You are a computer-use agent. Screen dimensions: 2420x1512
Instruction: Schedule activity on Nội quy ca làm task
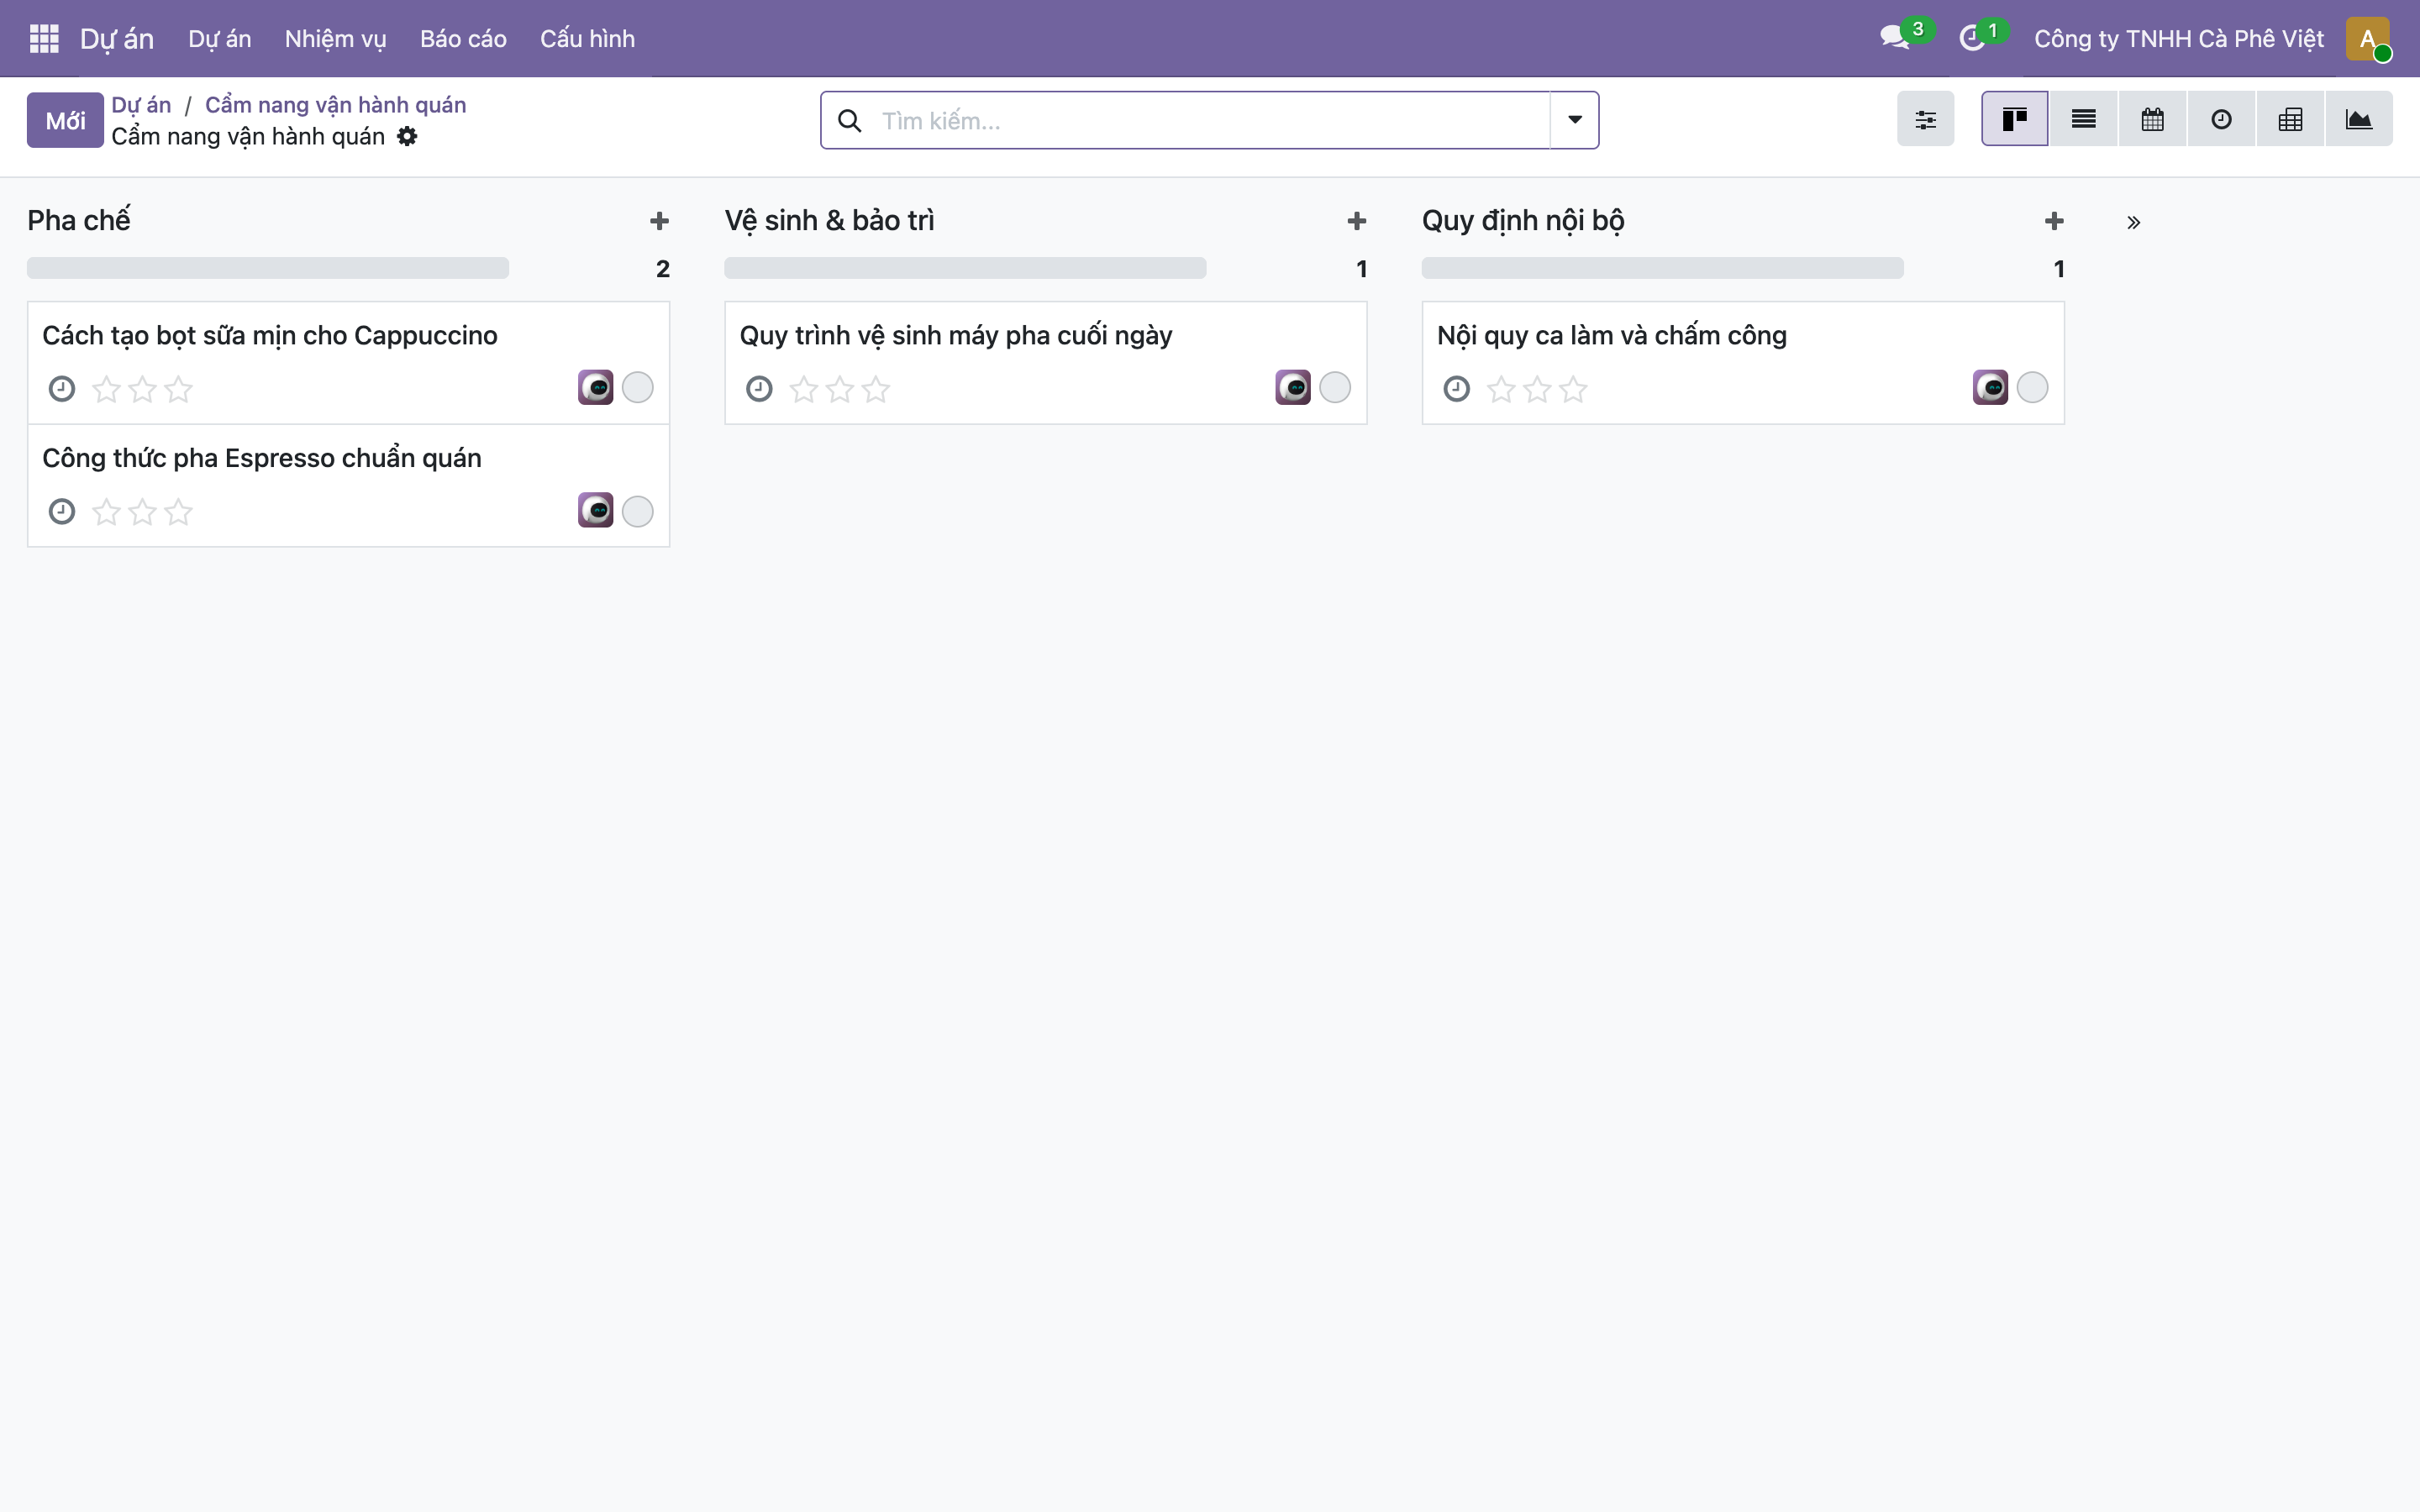coord(1457,388)
